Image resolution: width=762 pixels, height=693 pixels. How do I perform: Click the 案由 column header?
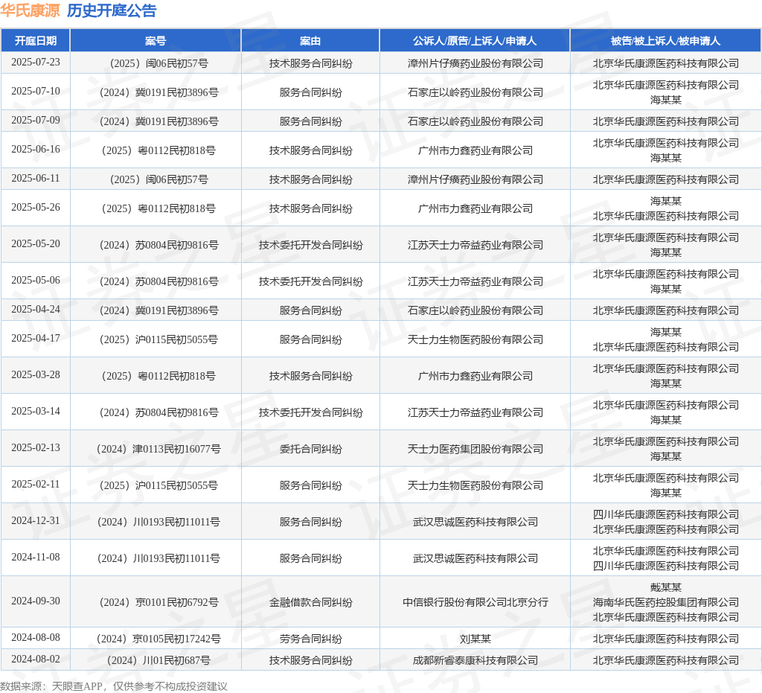click(310, 41)
